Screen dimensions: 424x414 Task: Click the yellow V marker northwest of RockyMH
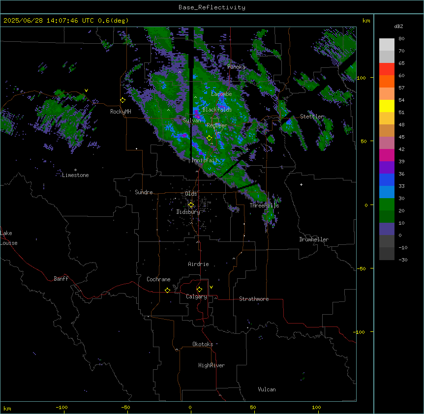click(86, 90)
